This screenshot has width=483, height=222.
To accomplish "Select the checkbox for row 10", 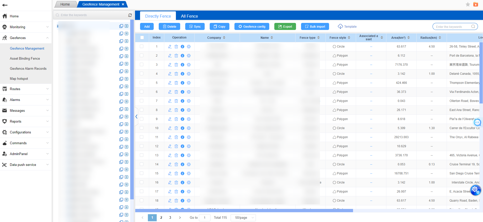I will coord(142,128).
